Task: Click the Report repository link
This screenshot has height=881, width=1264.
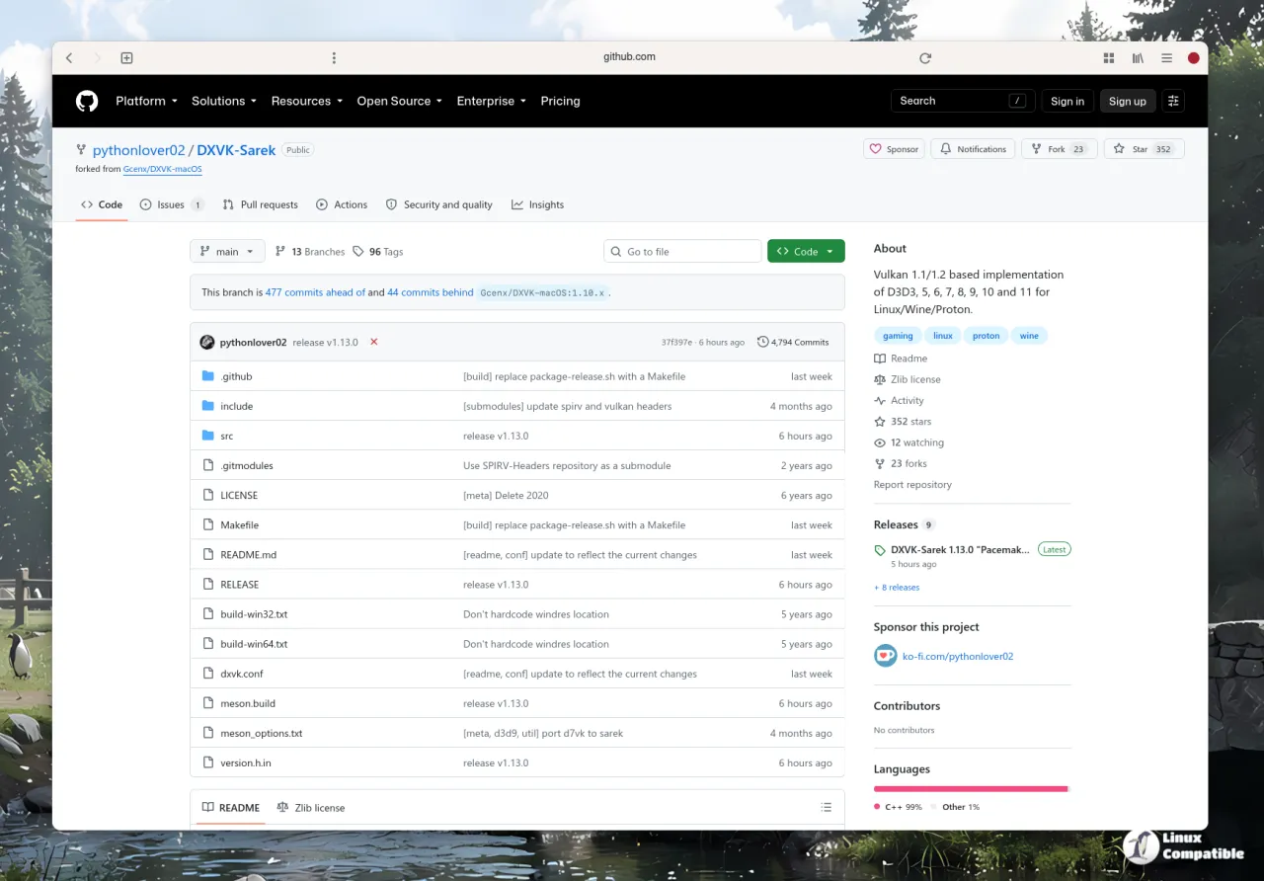Action: (x=912, y=485)
